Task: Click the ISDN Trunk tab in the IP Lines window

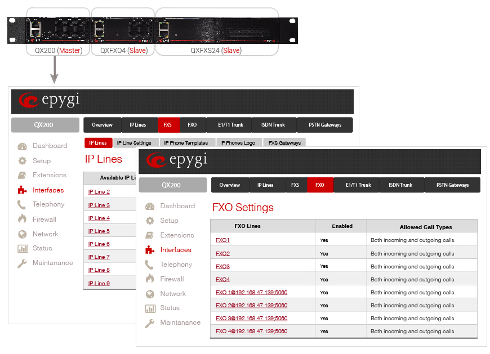Action: click(273, 125)
